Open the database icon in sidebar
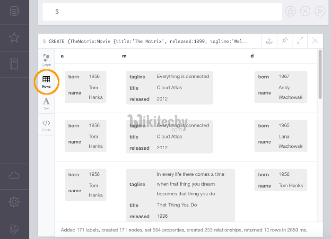Image resolution: width=331 pixels, height=239 pixels. (x=14, y=10)
